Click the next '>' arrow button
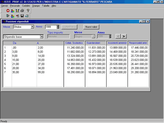The height and width of the screenshot is (123, 164). pyautogui.click(x=124, y=36)
